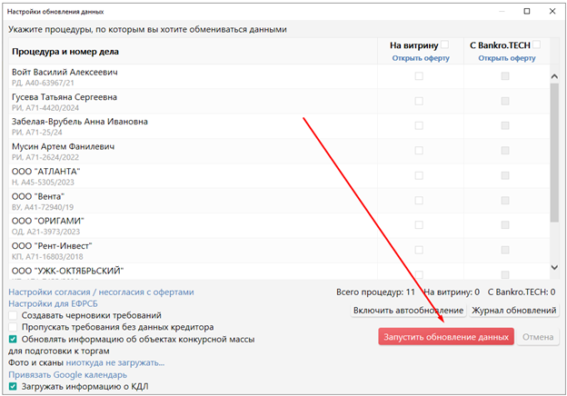Viewport: 567px width, 396px height.
Task: Select the ООО "Рент-Инвест" row
Action: [x=279, y=251]
